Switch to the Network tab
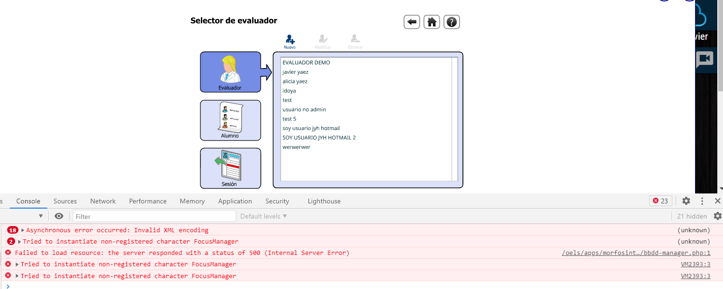723x289 pixels. [x=103, y=201]
